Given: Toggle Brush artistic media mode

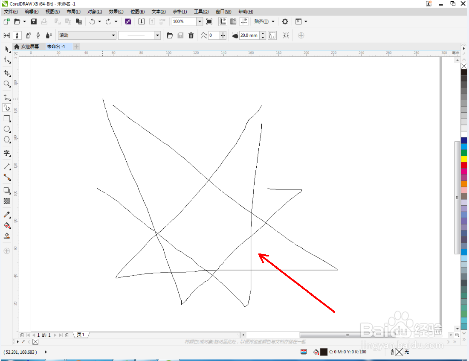Looking at the screenshot, I should tap(17, 35).
